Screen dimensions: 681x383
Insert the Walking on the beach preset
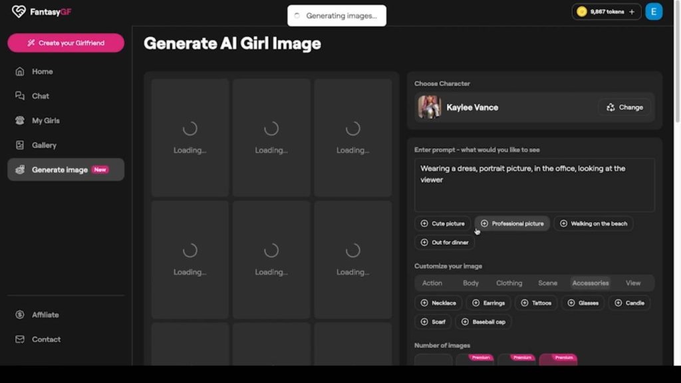coord(593,224)
